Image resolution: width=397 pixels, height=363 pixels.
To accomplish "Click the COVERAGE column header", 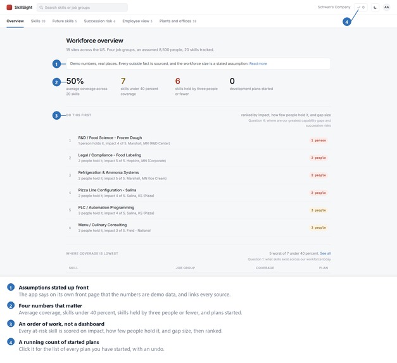I will tap(265, 268).
